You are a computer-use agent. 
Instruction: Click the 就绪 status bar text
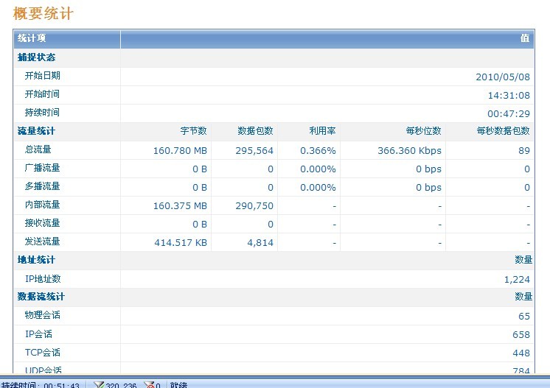pyautogui.click(x=178, y=385)
